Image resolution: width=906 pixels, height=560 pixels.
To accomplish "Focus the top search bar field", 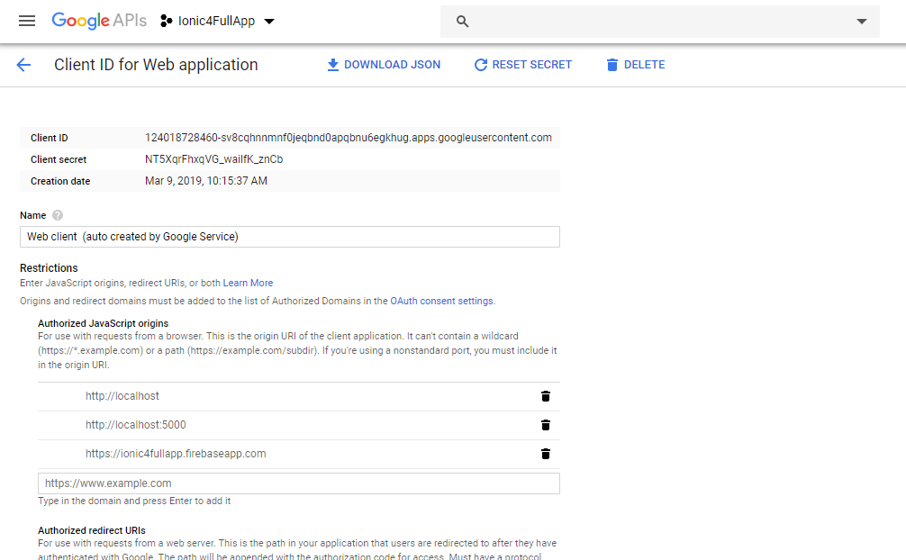I will (x=660, y=22).
